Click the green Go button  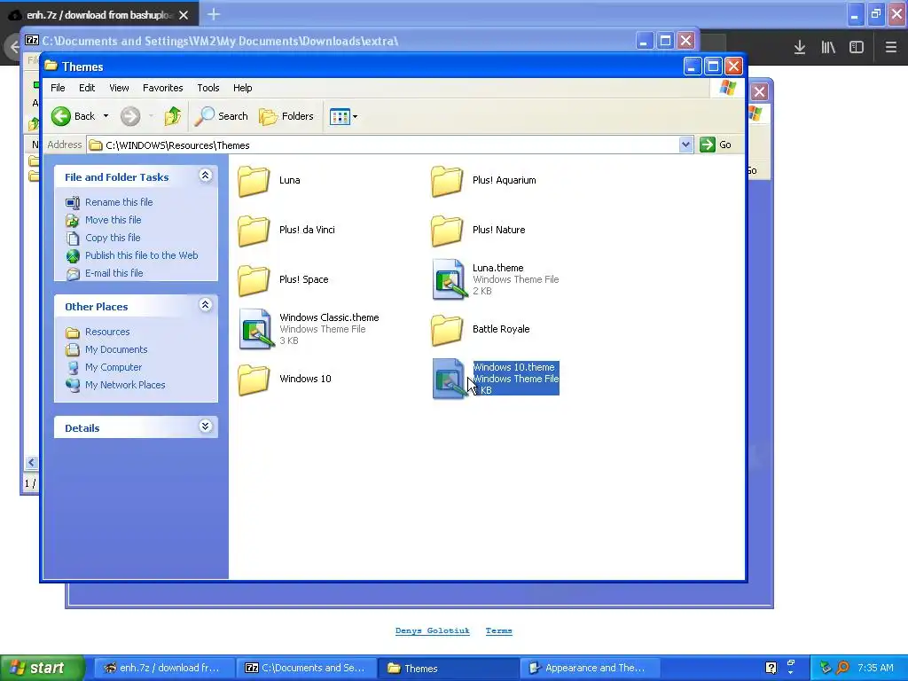tap(716, 145)
